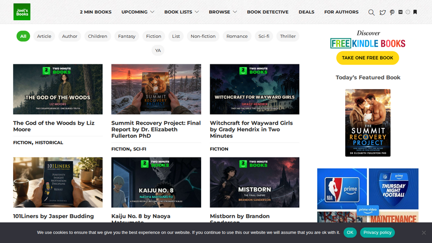Expand the Book Lists menu chevron

pyautogui.click(x=197, y=12)
